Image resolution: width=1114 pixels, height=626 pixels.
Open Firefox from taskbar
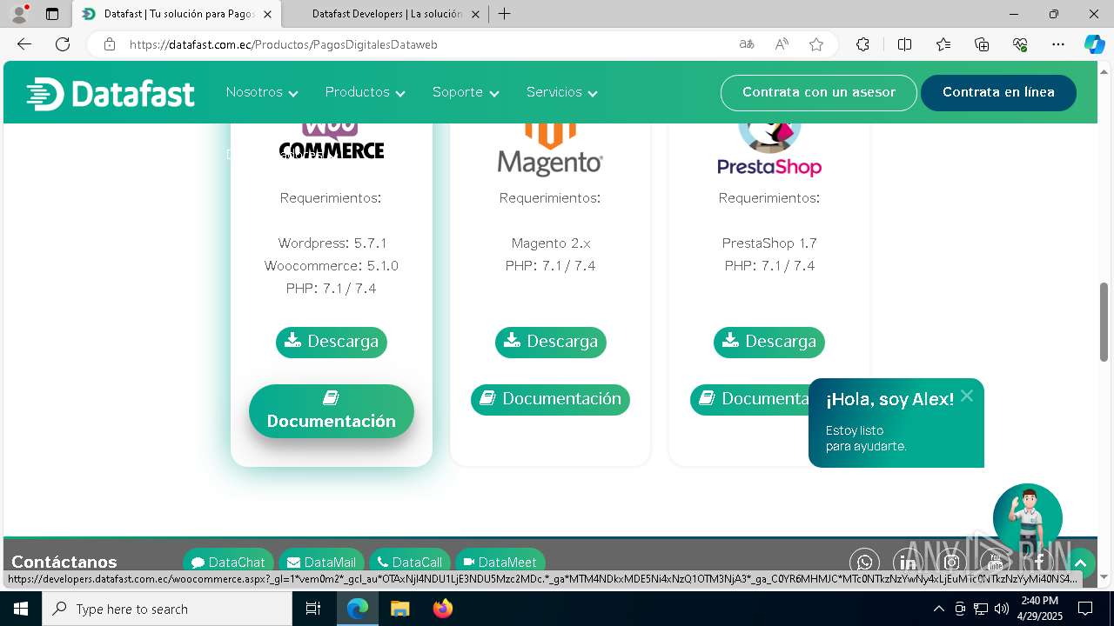pos(442,609)
